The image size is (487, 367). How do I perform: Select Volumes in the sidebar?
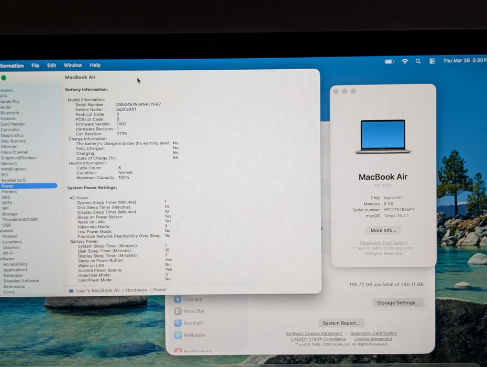(12, 247)
